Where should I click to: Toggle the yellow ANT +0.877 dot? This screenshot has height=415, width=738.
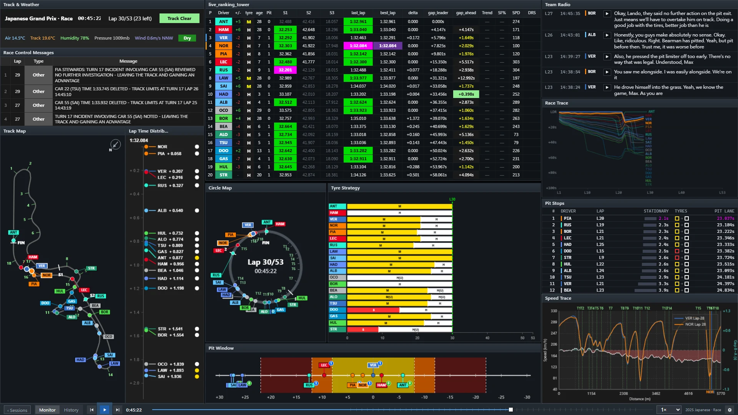(x=197, y=258)
